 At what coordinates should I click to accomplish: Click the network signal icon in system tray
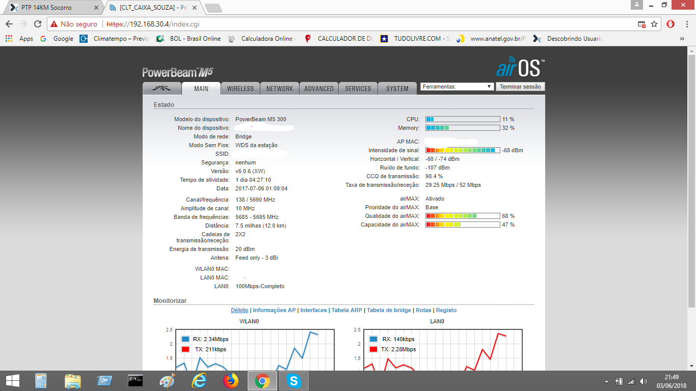(631, 381)
